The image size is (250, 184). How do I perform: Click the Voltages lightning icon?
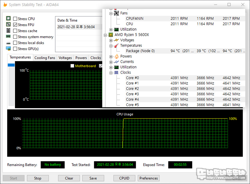pyautogui.click(x=116, y=40)
